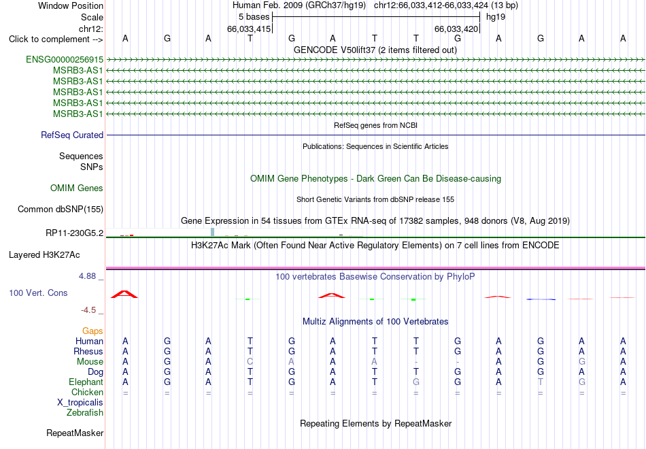The width and height of the screenshot is (646, 449).
Task: Click the pink H3K27Ac signal line
Action: (375, 267)
